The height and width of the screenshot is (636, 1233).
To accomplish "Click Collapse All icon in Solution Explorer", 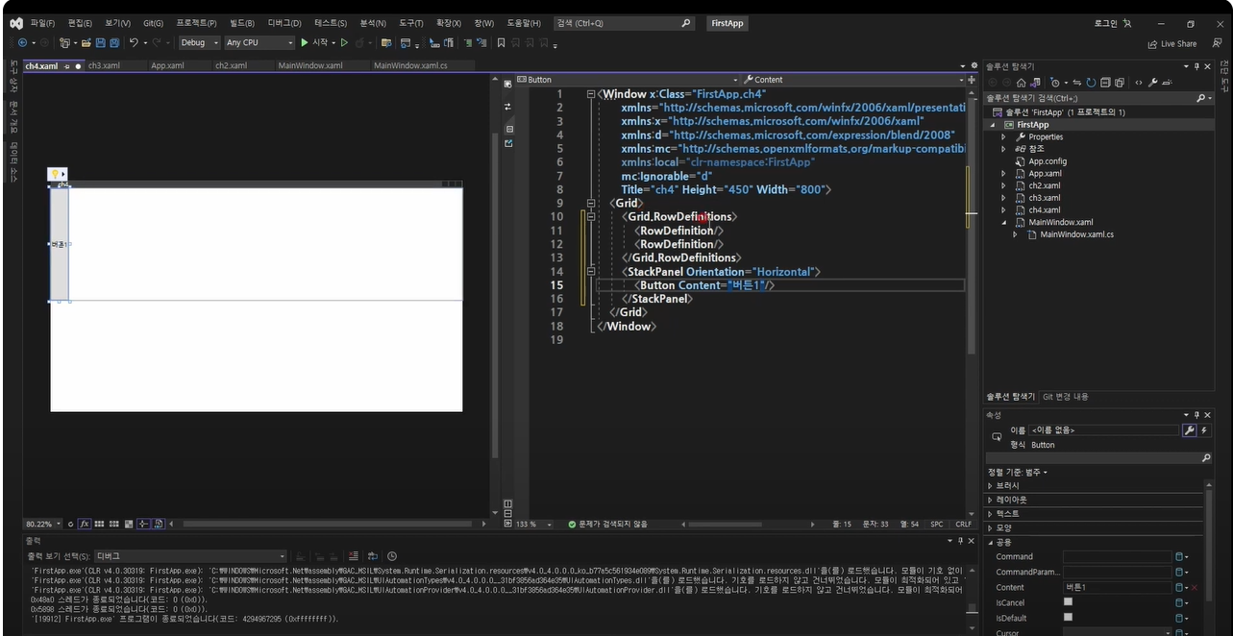I will click(1105, 83).
